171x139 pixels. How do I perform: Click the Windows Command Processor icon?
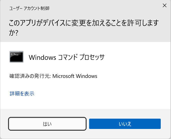pos(17,57)
